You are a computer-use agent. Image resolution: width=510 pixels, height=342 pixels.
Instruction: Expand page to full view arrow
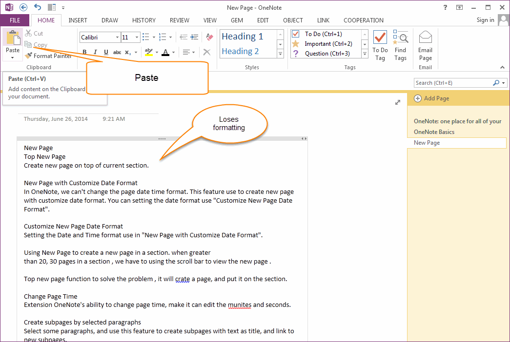[397, 102]
